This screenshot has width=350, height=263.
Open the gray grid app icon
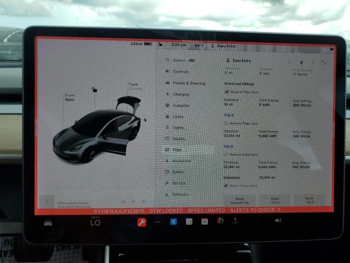pyautogui.click(x=189, y=221)
